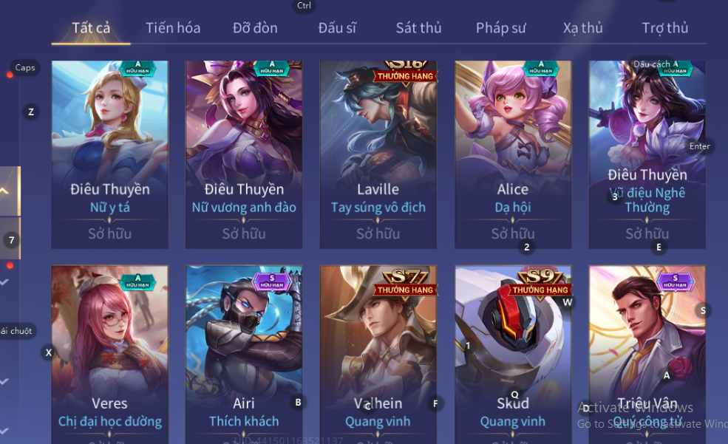Click the Caps key overlay icon
The width and height of the screenshot is (728, 444).
point(25,68)
